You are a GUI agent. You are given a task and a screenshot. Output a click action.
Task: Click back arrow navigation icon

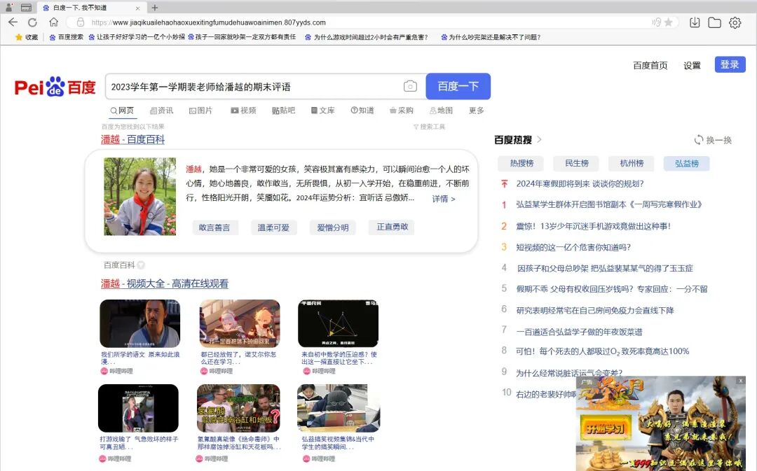click(13, 22)
